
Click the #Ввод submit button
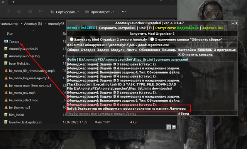pos(184,114)
